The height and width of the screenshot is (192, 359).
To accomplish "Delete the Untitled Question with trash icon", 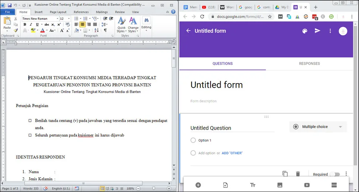I will (x=298, y=174).
